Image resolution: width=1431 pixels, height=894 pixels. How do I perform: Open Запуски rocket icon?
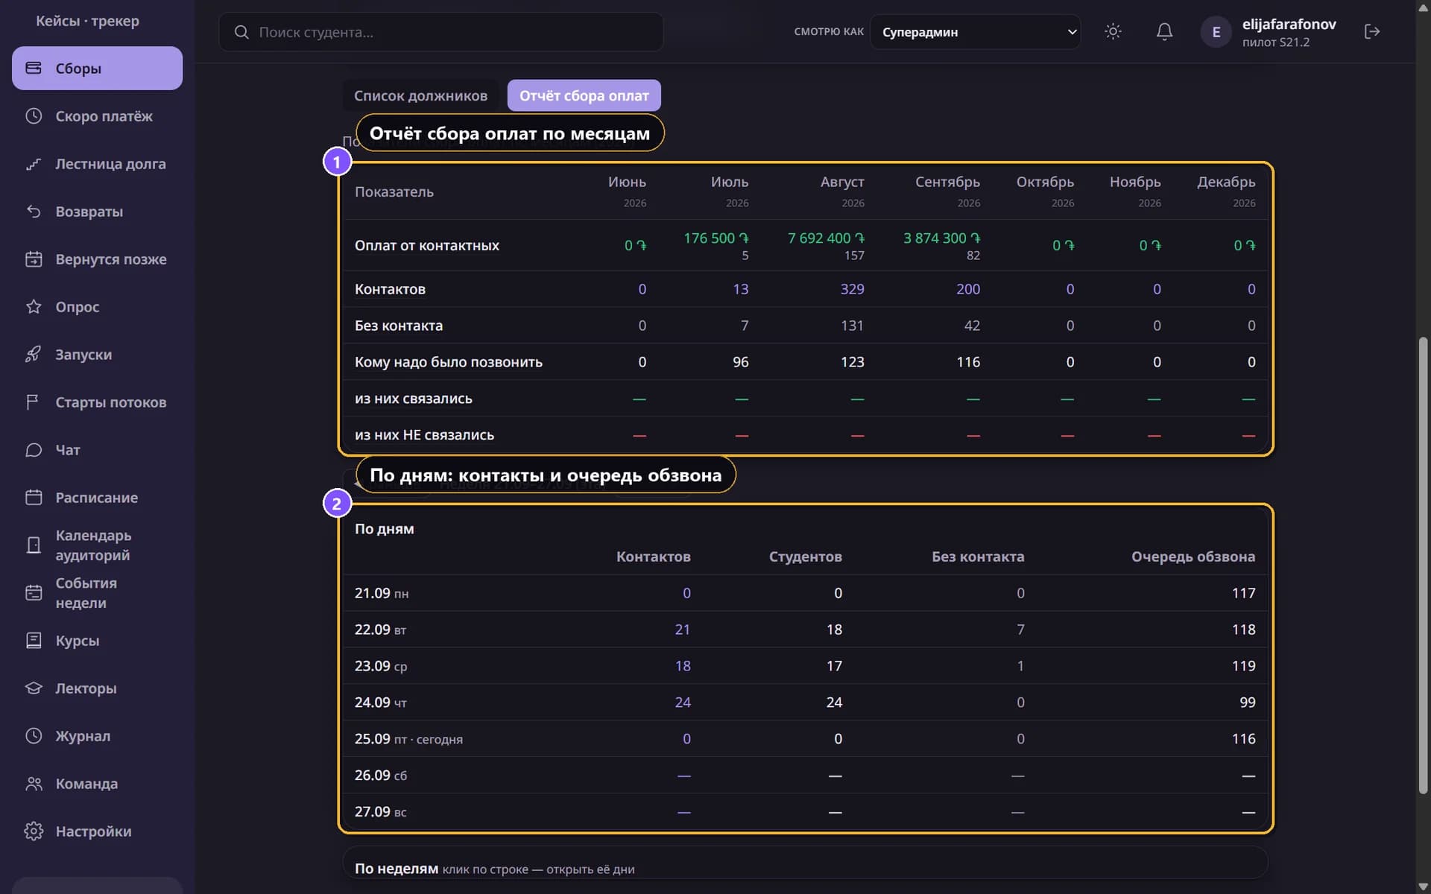tap(34, 354)
